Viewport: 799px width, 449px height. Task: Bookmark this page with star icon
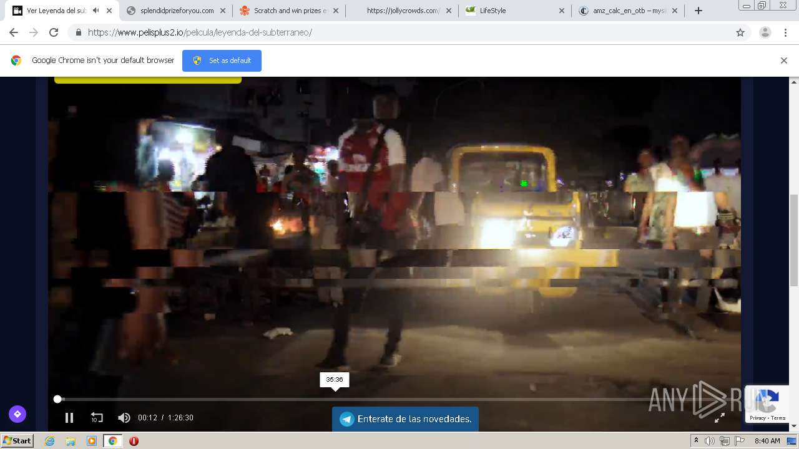pos(740,32)
